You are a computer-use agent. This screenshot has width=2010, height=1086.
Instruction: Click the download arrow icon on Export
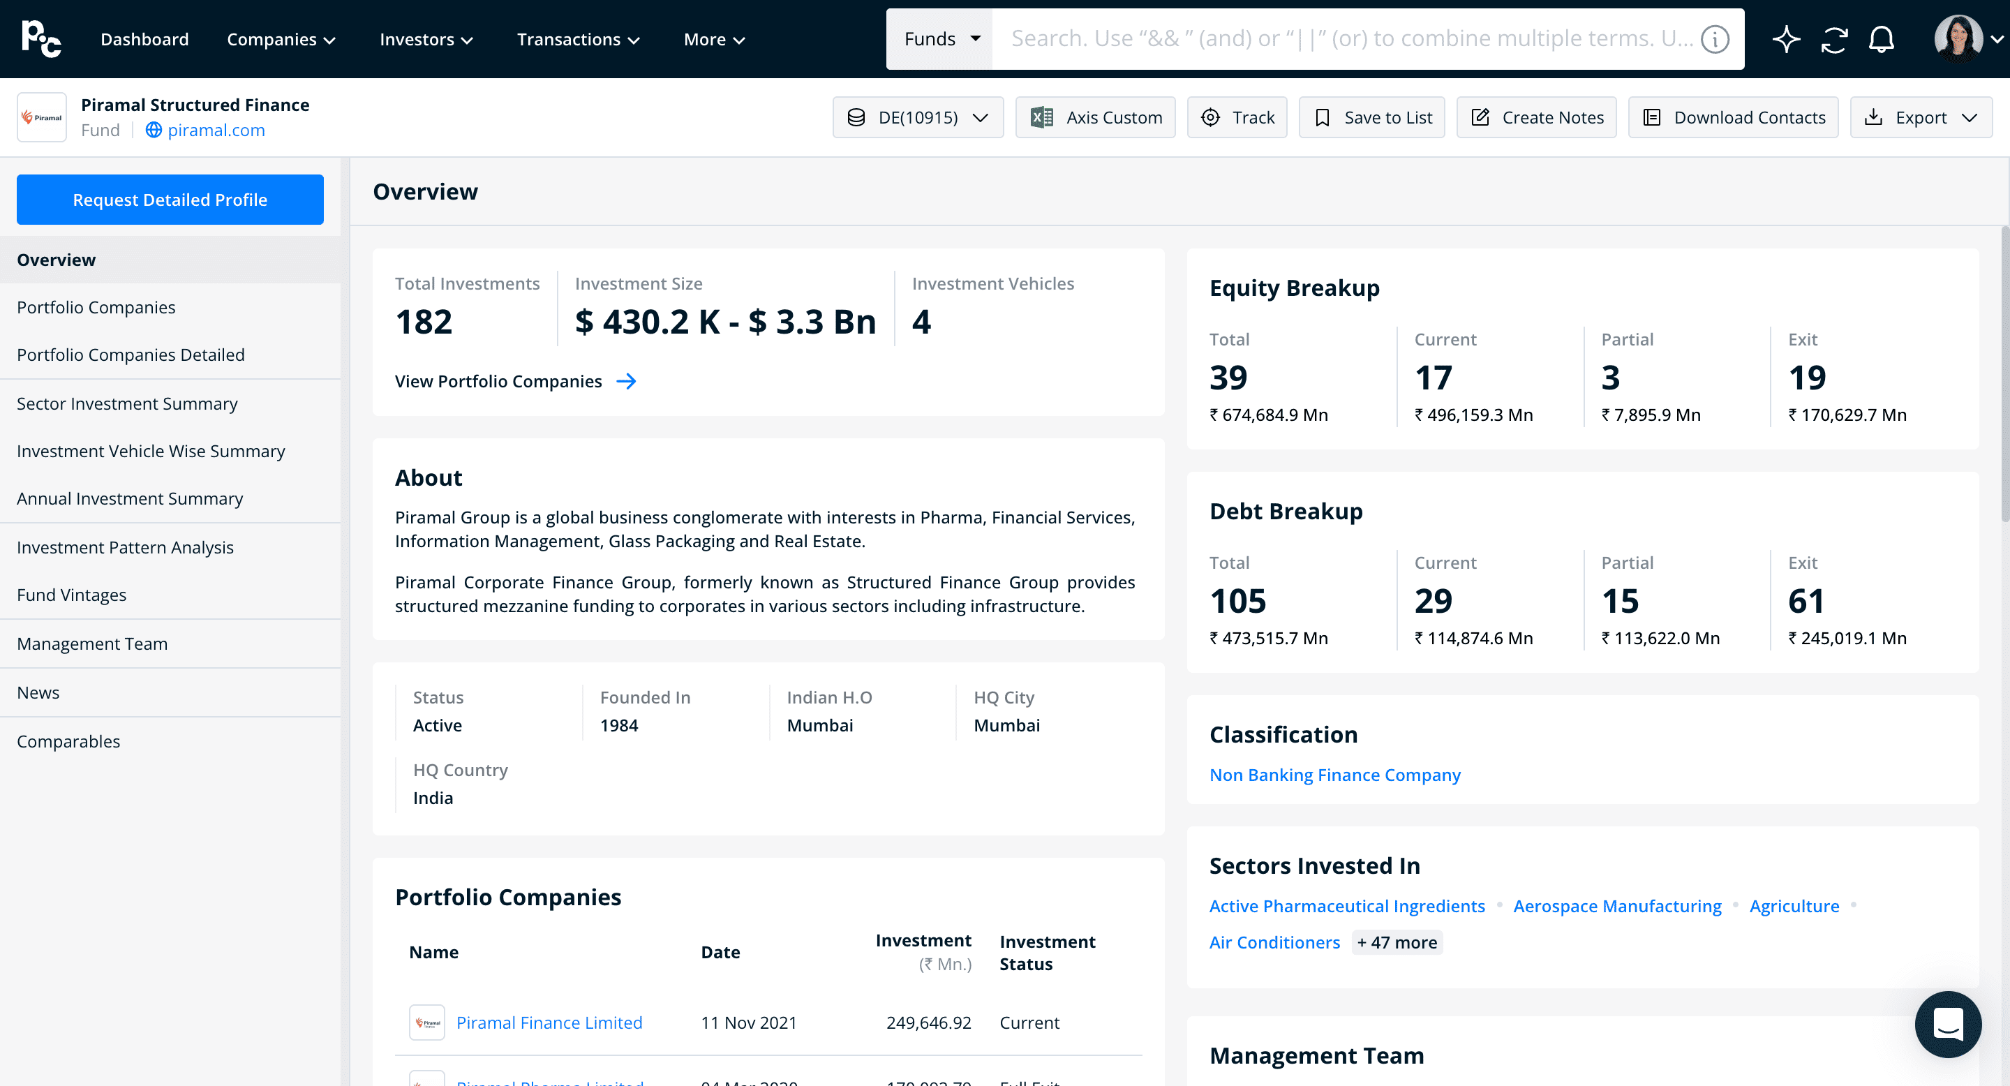(x=1873, y=118)
